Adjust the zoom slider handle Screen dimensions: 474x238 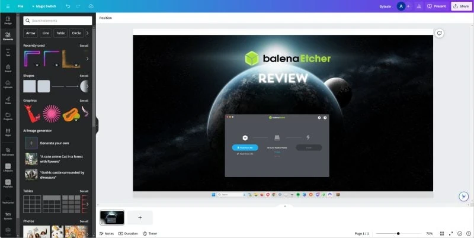pyautogui.click(x=398, y=233)
